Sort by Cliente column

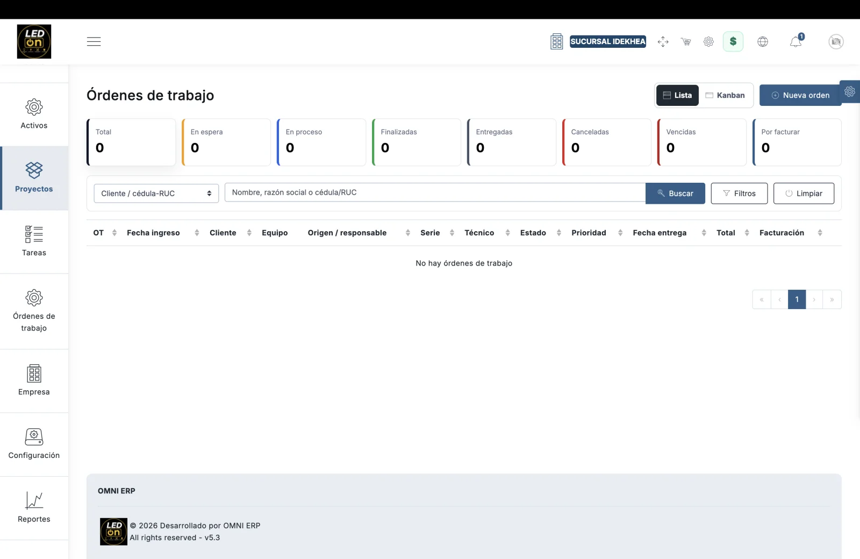(231, 233)
